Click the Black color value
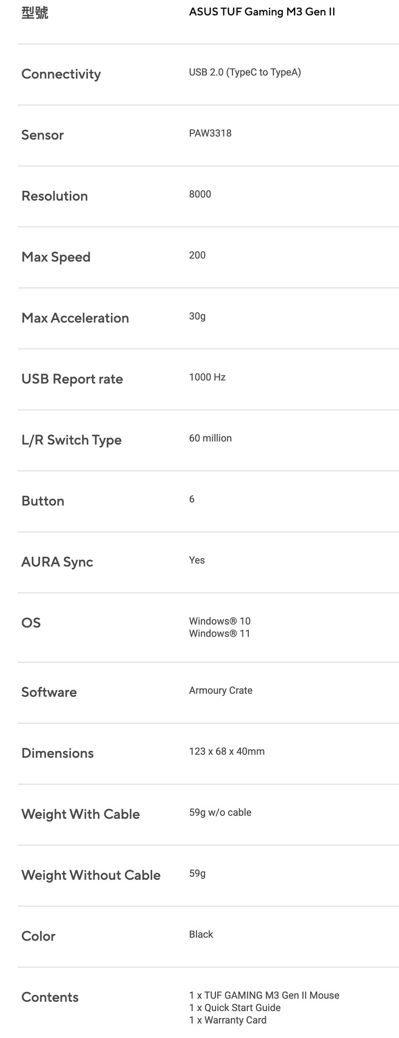The image size is (399, 1038). coord(201,934)
